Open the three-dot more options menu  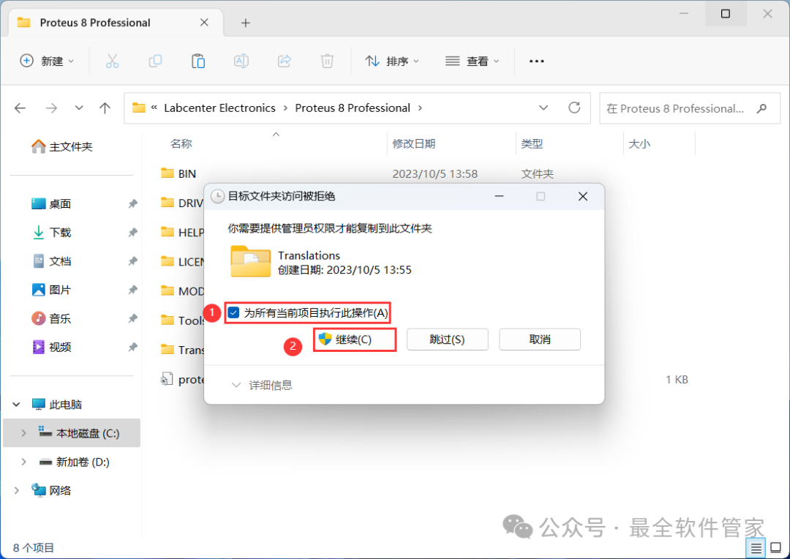[x=537, y=61]
